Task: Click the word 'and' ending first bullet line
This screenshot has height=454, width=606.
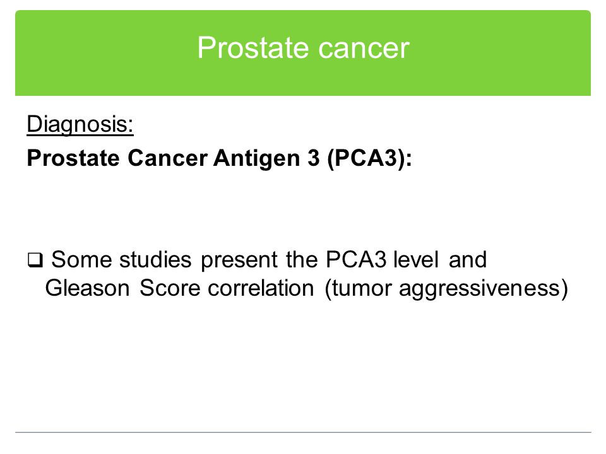Action: (468, 259)
